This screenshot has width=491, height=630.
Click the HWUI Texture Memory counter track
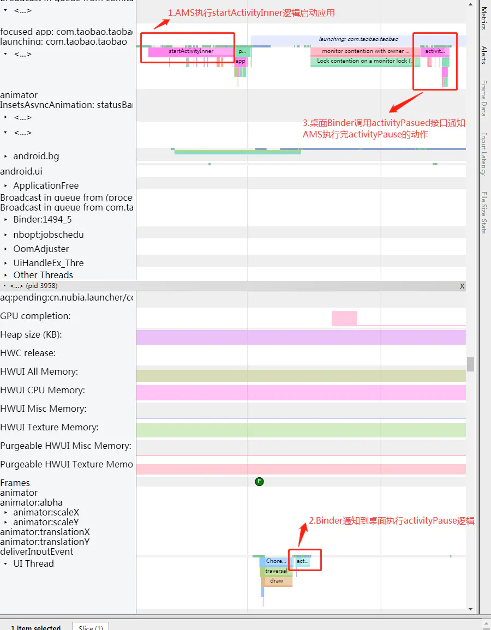(x=301, y=430)
